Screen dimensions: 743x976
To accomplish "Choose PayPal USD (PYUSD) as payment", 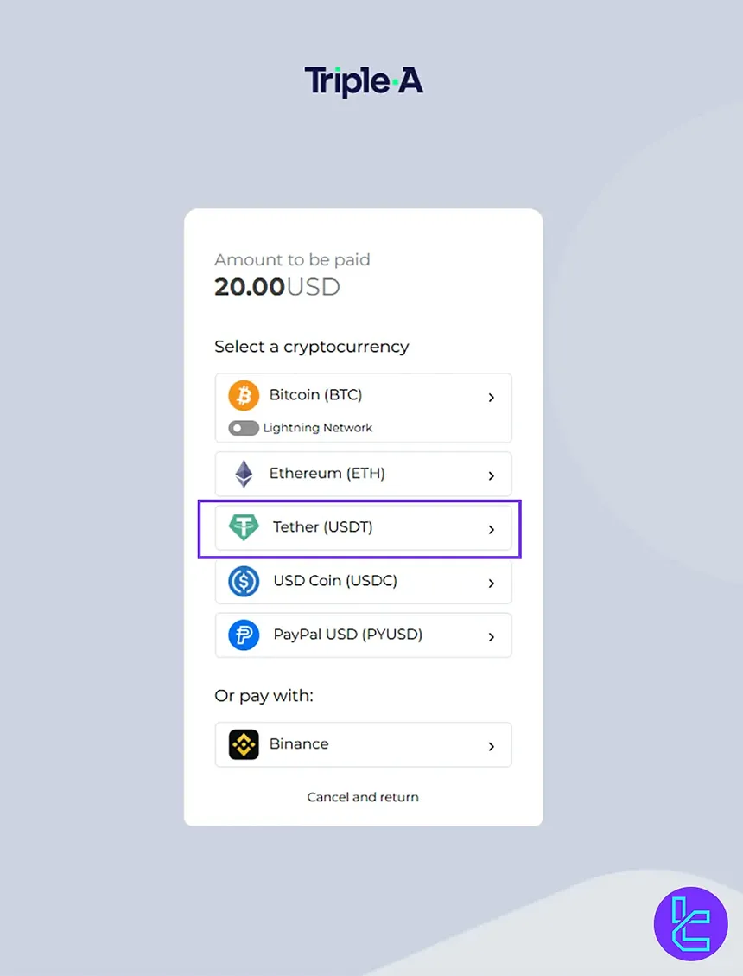I will click(x=363, y=635).
